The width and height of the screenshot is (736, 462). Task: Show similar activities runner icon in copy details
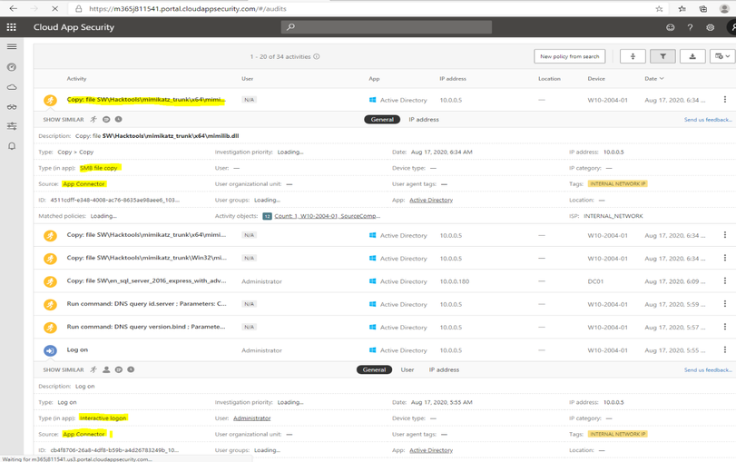pos(93,119)
